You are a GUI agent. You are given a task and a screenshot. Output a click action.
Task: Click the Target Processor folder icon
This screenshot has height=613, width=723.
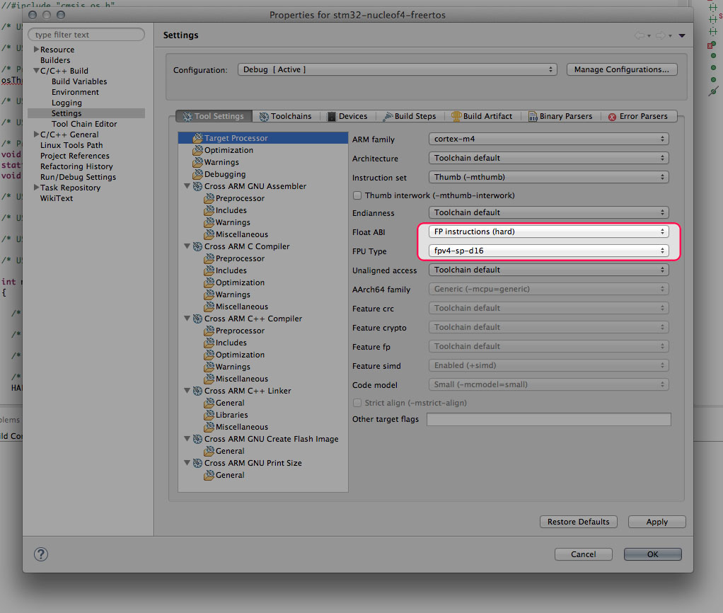pos(198,138)
